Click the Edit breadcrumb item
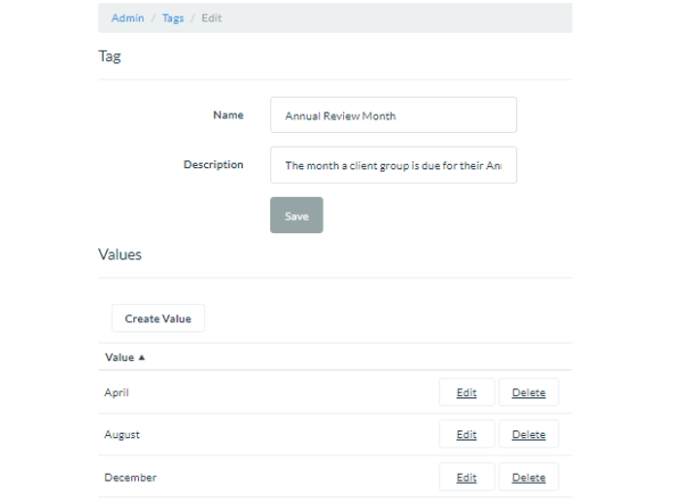This screenshot has width=688, height=501. pyautogui.click(x=211, y=17)
